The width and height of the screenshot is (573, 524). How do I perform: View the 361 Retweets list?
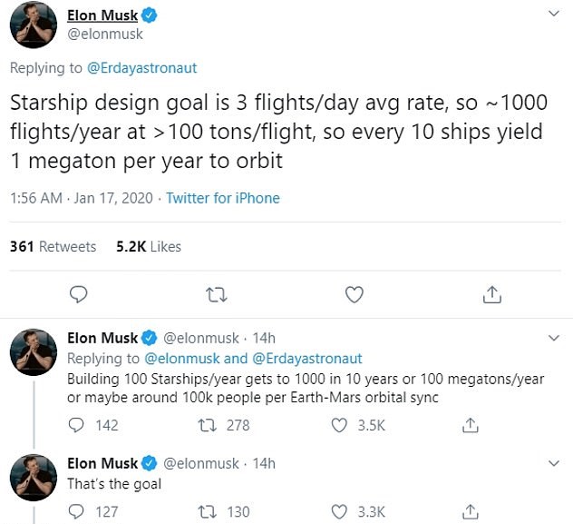[53, 247]
